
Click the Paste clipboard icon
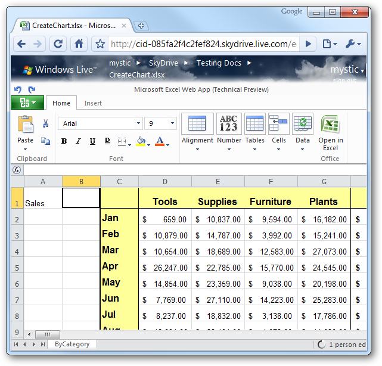click(26, 124)
